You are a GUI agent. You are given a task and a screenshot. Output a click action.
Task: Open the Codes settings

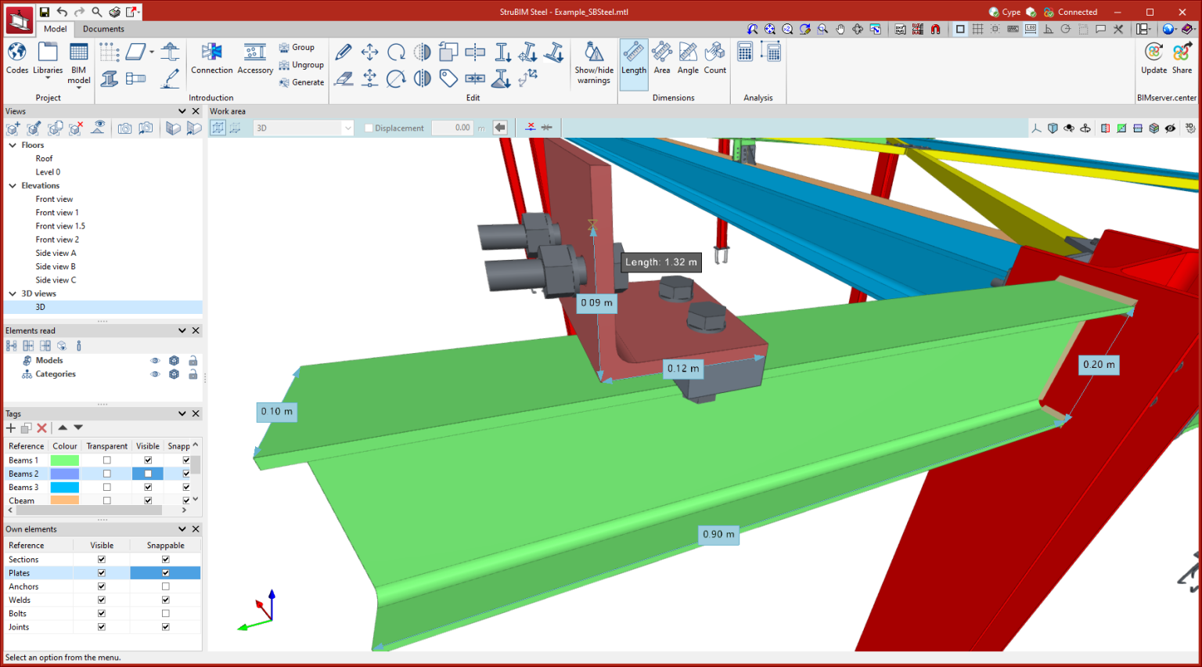coord(17,58)
